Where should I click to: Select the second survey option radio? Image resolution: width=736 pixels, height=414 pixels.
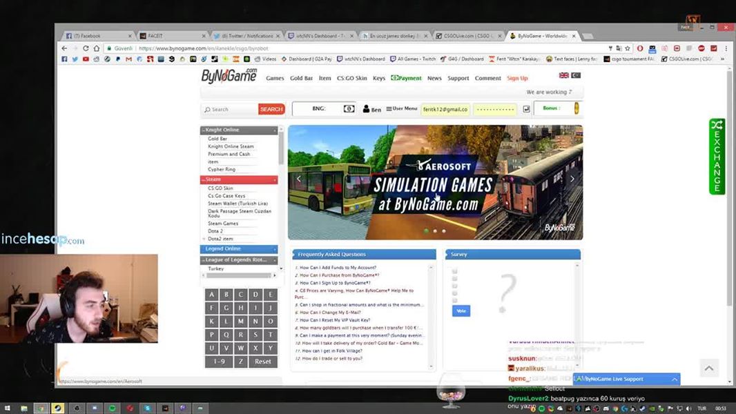pyautogui.click(x=454, y=279)
